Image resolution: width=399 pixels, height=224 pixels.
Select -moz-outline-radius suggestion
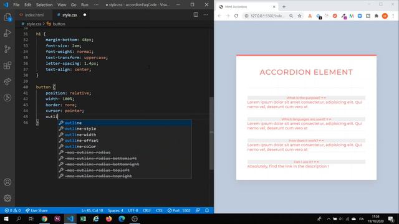click(x=125, y=152)
